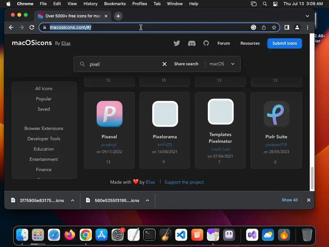Select All Icons category
329x247 pixels.
(44, 89)
